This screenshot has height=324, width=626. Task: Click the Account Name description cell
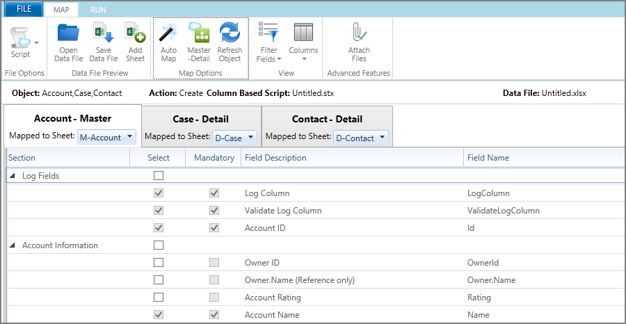coord(272,315)
